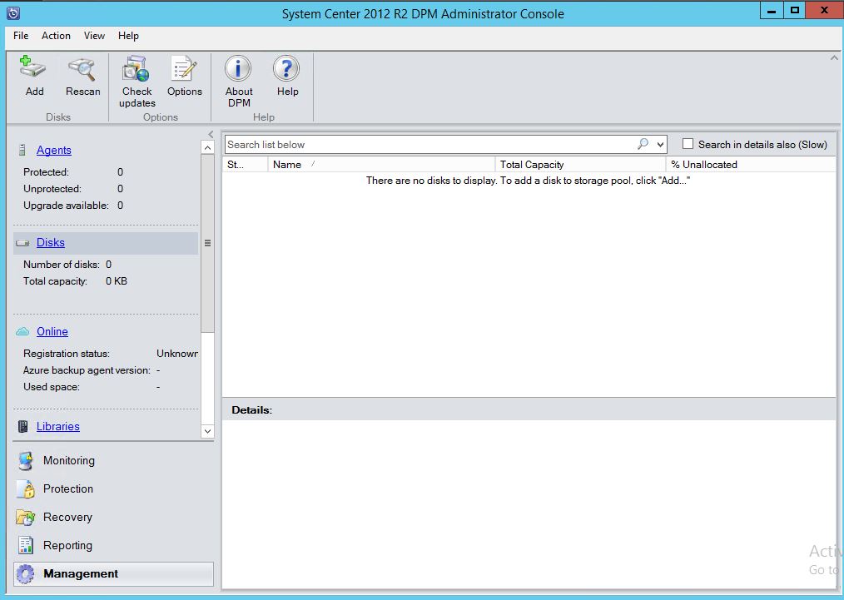Open the Online link
The width and height of the screenshot is (844, 600).
tap(52, 331)
